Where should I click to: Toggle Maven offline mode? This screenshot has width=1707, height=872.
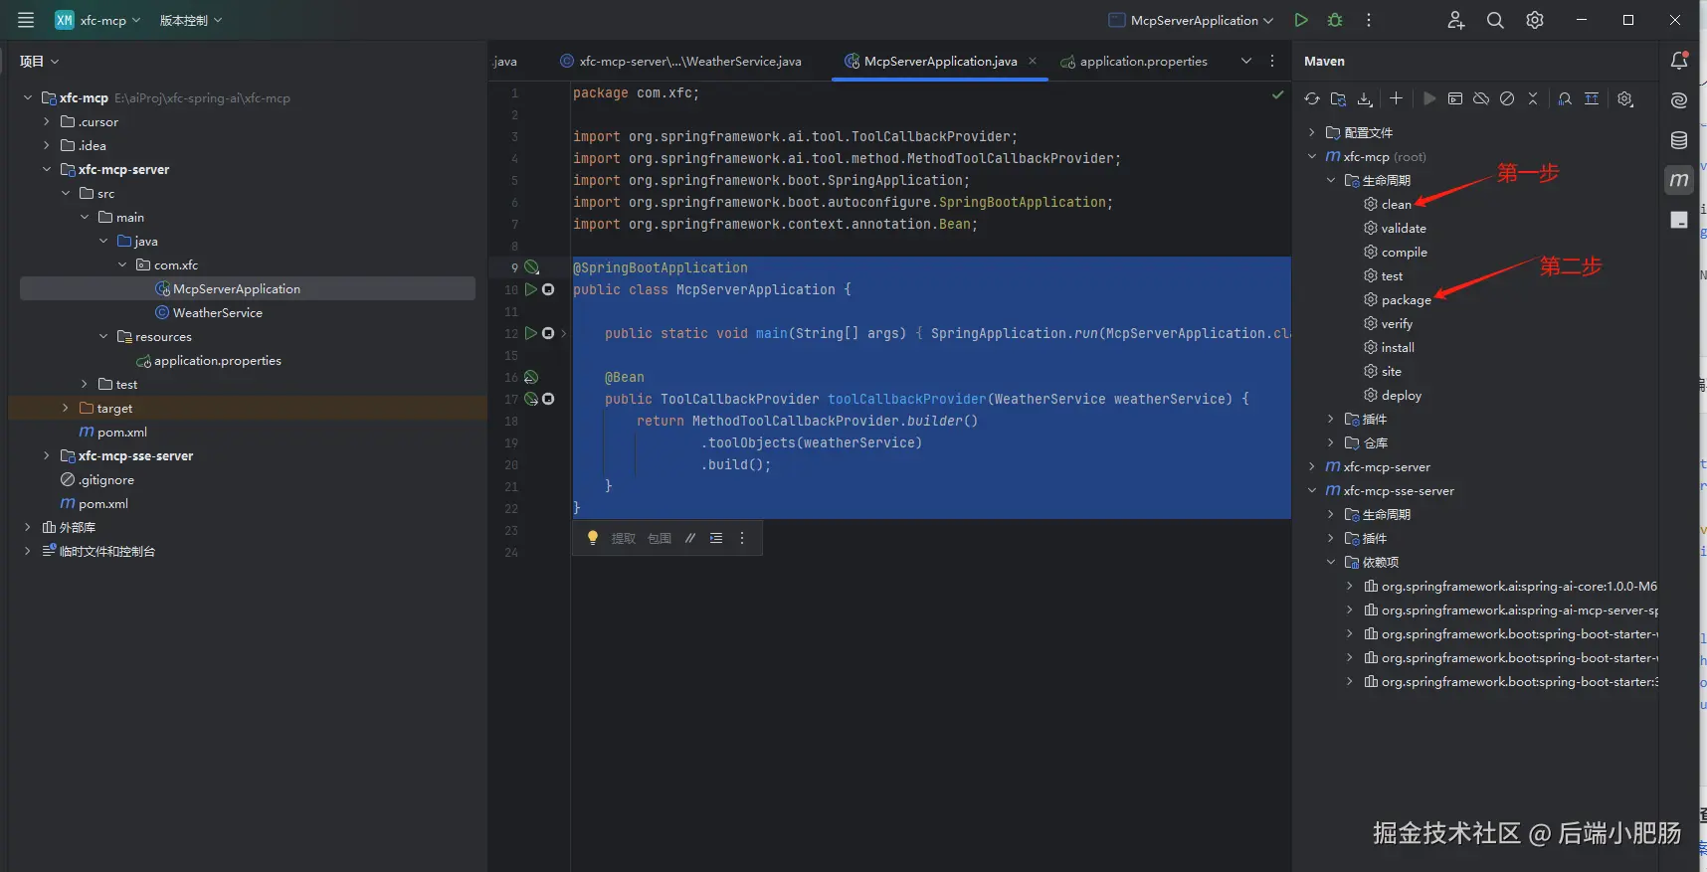coord(1481,98)
